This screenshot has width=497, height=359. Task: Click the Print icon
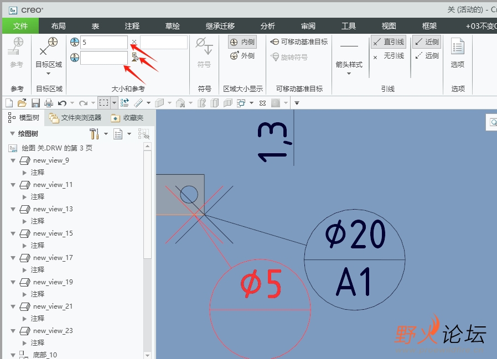(x=49, y=103)
